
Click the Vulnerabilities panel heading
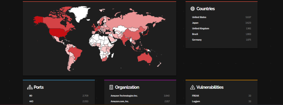point(210,87)
